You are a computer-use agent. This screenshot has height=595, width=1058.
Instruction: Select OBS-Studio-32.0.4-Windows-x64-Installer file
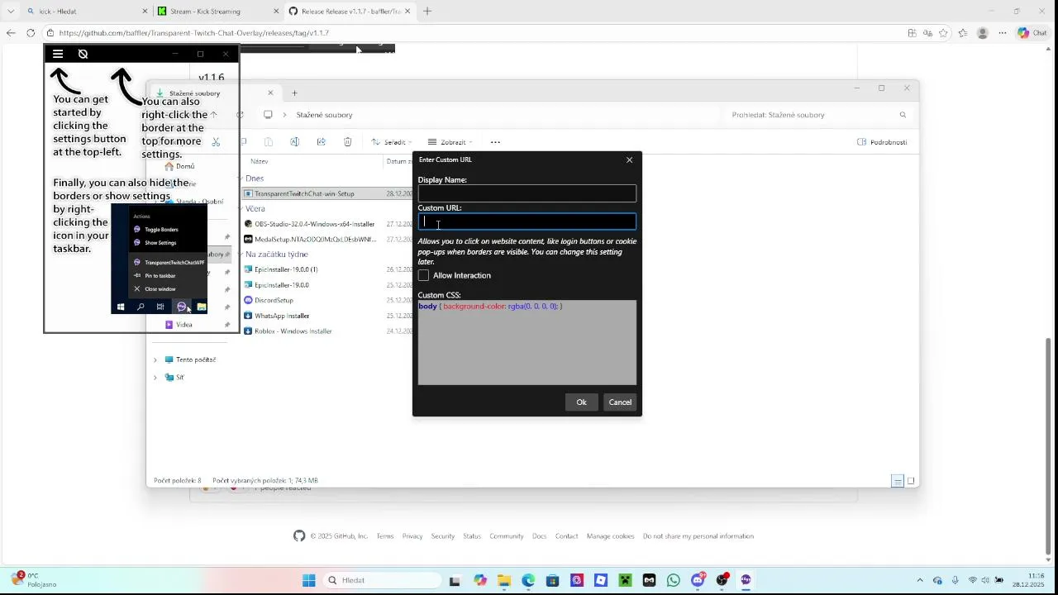click(314, 224)
